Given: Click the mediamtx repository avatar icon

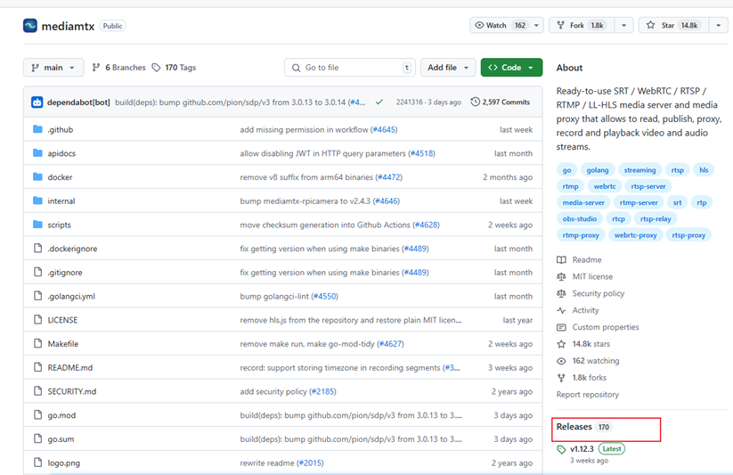Looking at the screenshot, I should coord(30,26).
